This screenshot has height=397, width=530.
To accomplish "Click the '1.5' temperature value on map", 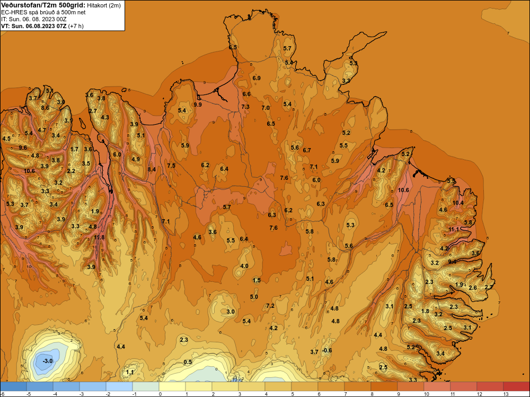I will point(257,280).
